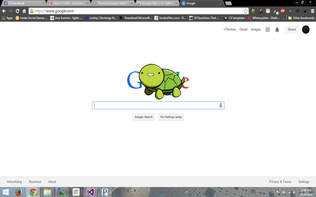This screenshot has height=197, width=316.
Task: Open Visual Studio from the taskbar
Action: click(90, 192)
